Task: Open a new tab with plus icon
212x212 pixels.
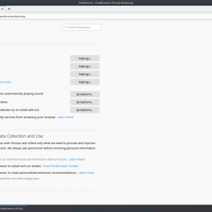Action: click(x=9, y=8)
